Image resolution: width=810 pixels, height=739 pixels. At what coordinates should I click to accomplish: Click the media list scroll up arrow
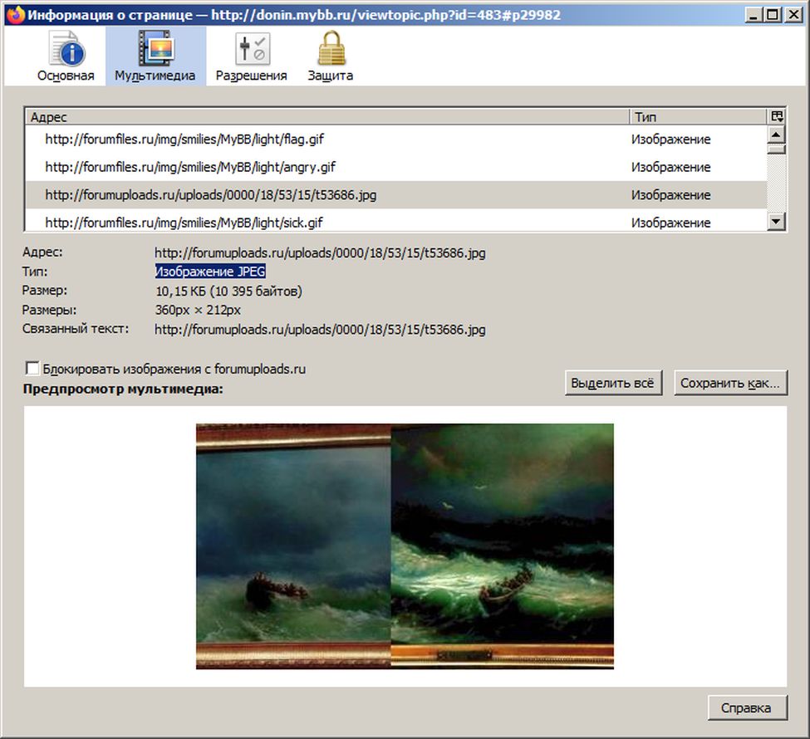coord(777,135)
